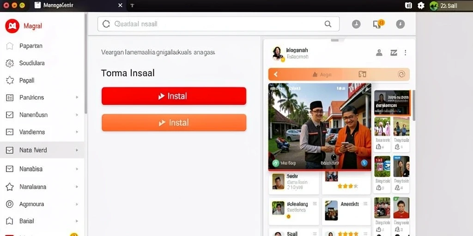Click the orange Instal button
473x236 pixels.
(x=174, y=123)
